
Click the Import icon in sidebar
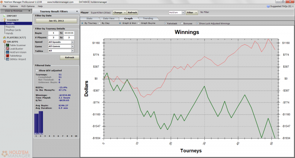[x=4, y=16]
